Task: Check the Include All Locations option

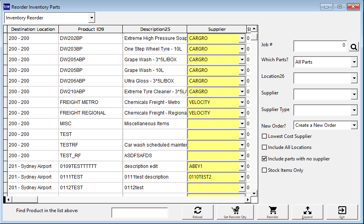Action: (265, 147)
